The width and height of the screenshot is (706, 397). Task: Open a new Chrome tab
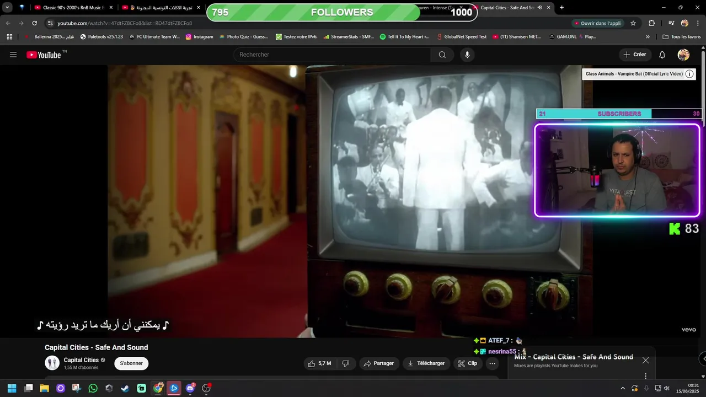(x=561, y=8)
